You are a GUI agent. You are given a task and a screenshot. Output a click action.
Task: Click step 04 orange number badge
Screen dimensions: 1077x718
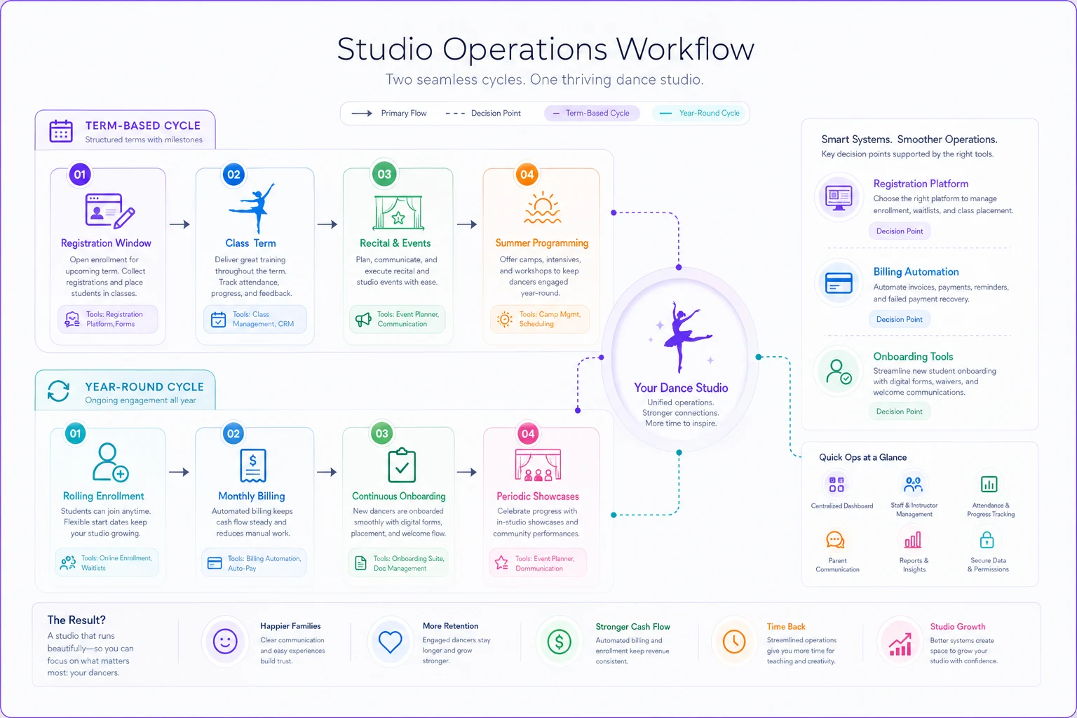pos(527,174)
